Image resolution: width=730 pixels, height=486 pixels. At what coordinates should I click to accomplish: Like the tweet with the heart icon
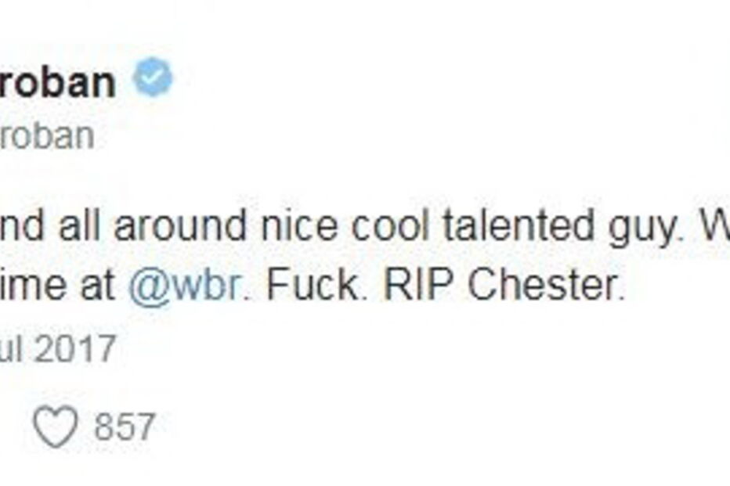[x=56, y=427]
